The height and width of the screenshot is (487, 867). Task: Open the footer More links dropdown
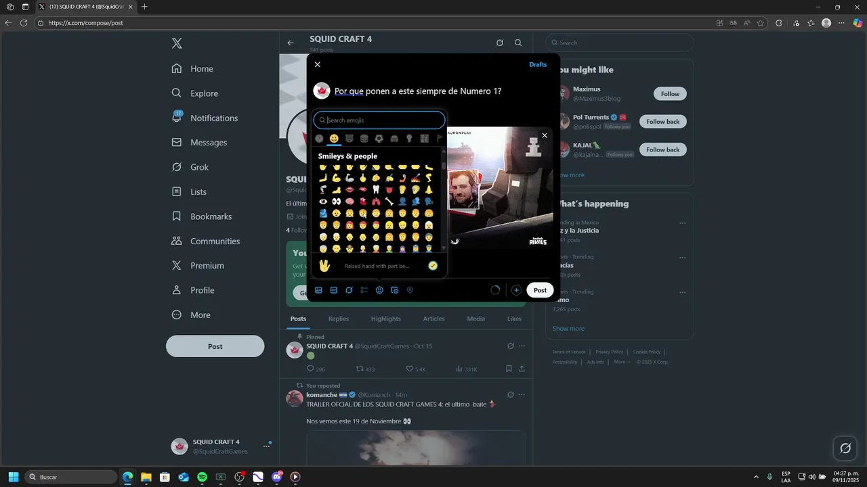pos(622,362)
